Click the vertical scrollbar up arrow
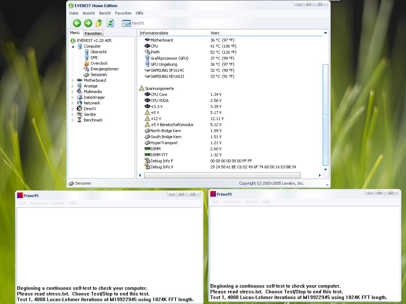The image size is (406, 304). click(325, 33)
